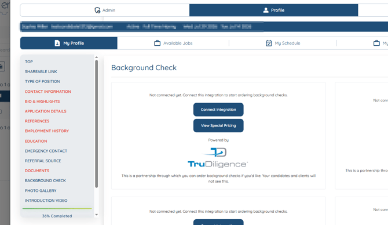Open the Available Jobs tab
This screenshot has width=388, height=225.
pos(173,43)
